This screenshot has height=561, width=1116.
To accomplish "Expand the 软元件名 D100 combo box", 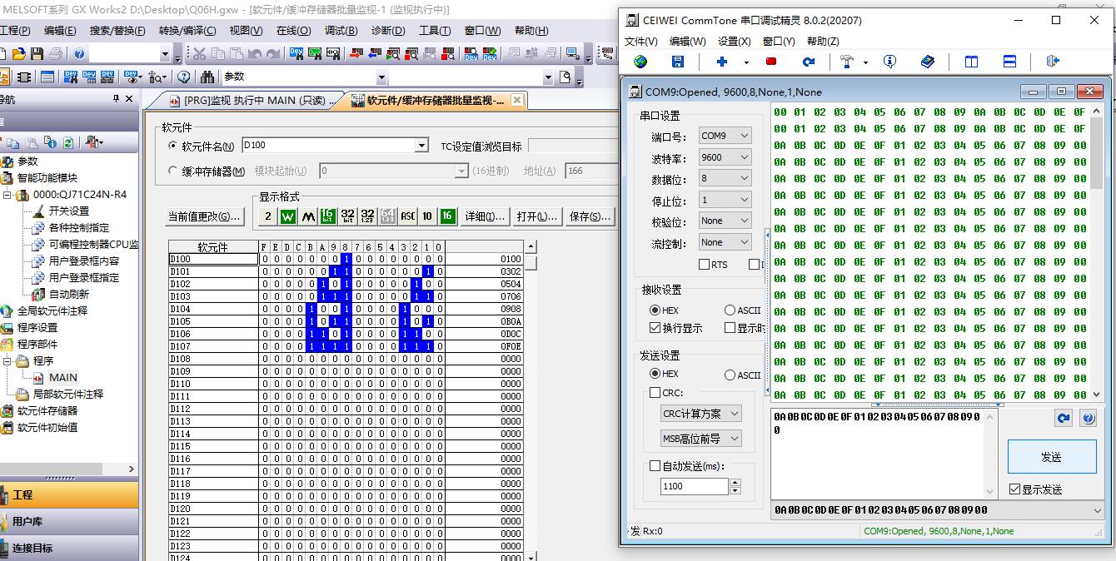I will click(x=421, y=146).
